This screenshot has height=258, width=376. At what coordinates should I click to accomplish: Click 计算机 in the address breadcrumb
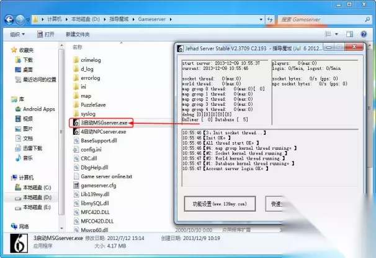click(55, 19)
